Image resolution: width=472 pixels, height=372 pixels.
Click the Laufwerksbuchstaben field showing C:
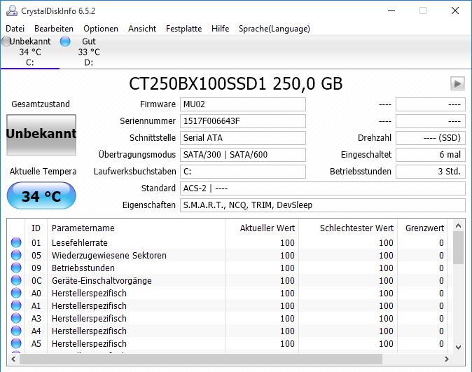click(243, 172)
